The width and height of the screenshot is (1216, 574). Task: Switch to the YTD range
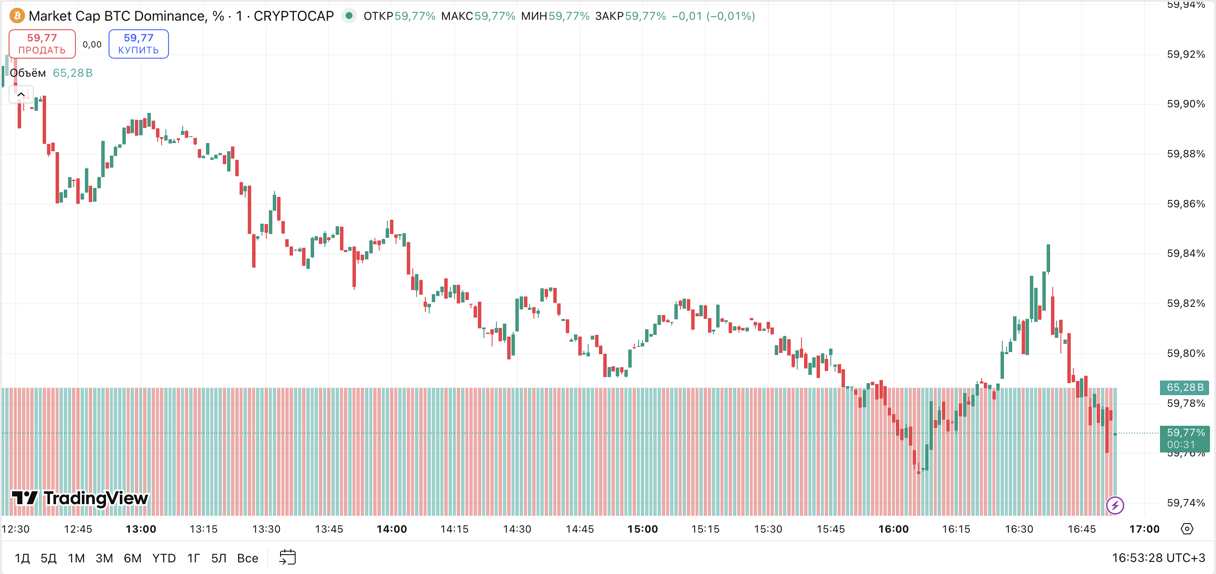click(163, 558)
